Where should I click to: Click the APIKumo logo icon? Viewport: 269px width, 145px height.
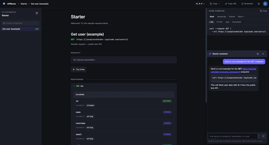click(x=4, y=4)
